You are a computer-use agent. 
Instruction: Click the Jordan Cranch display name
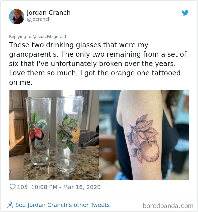[49, 13]
